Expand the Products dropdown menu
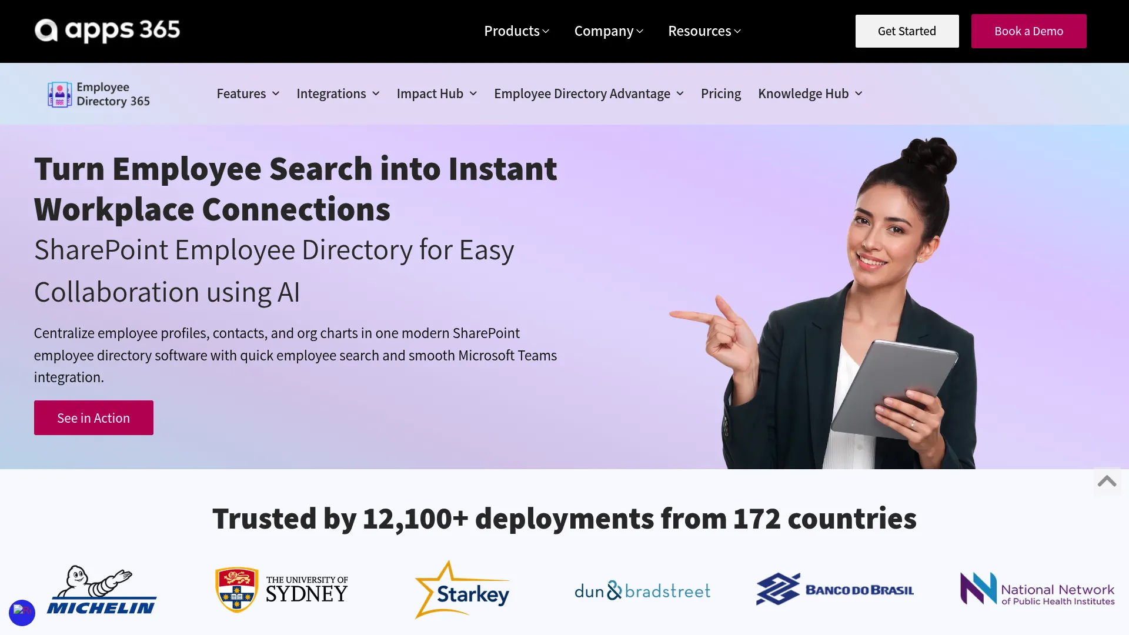Image resolution: width=1129 pixels, height=635 pixels. 516,31
